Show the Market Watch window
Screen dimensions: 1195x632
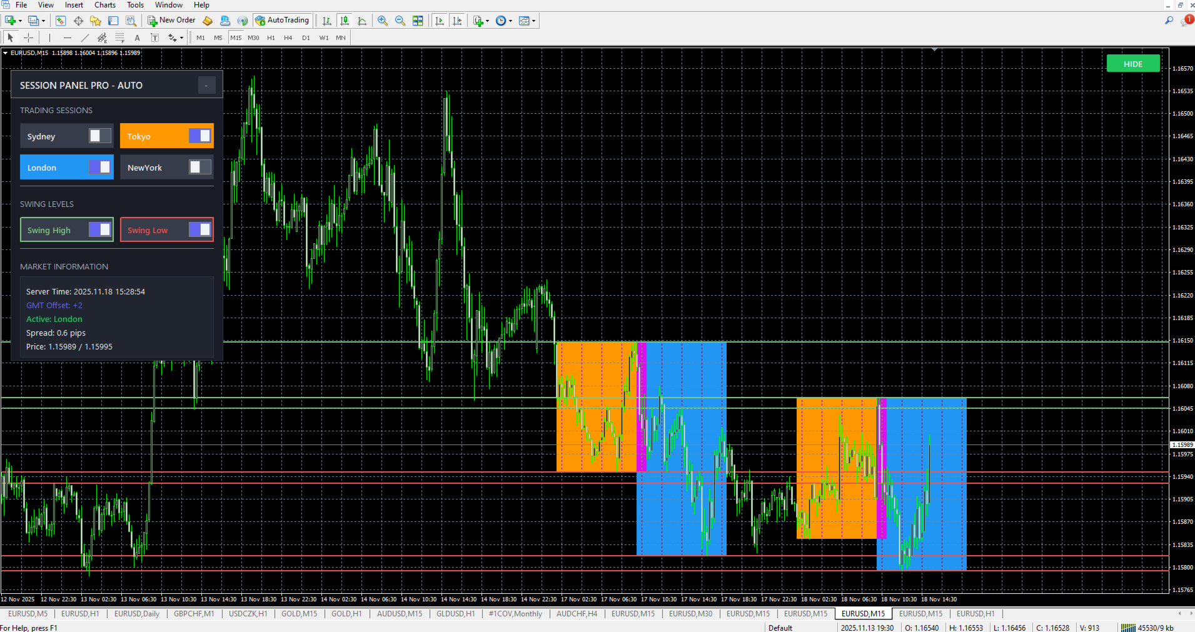61,21
